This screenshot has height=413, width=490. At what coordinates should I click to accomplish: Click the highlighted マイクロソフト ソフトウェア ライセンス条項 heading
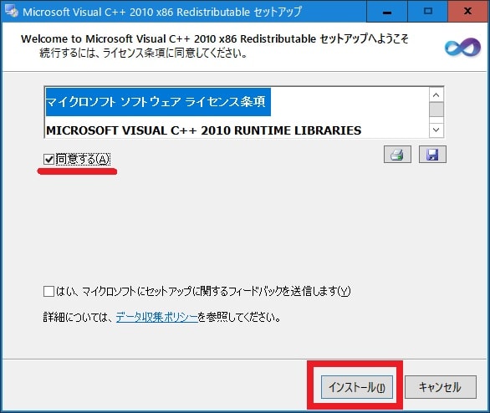[x=158, y=102]
